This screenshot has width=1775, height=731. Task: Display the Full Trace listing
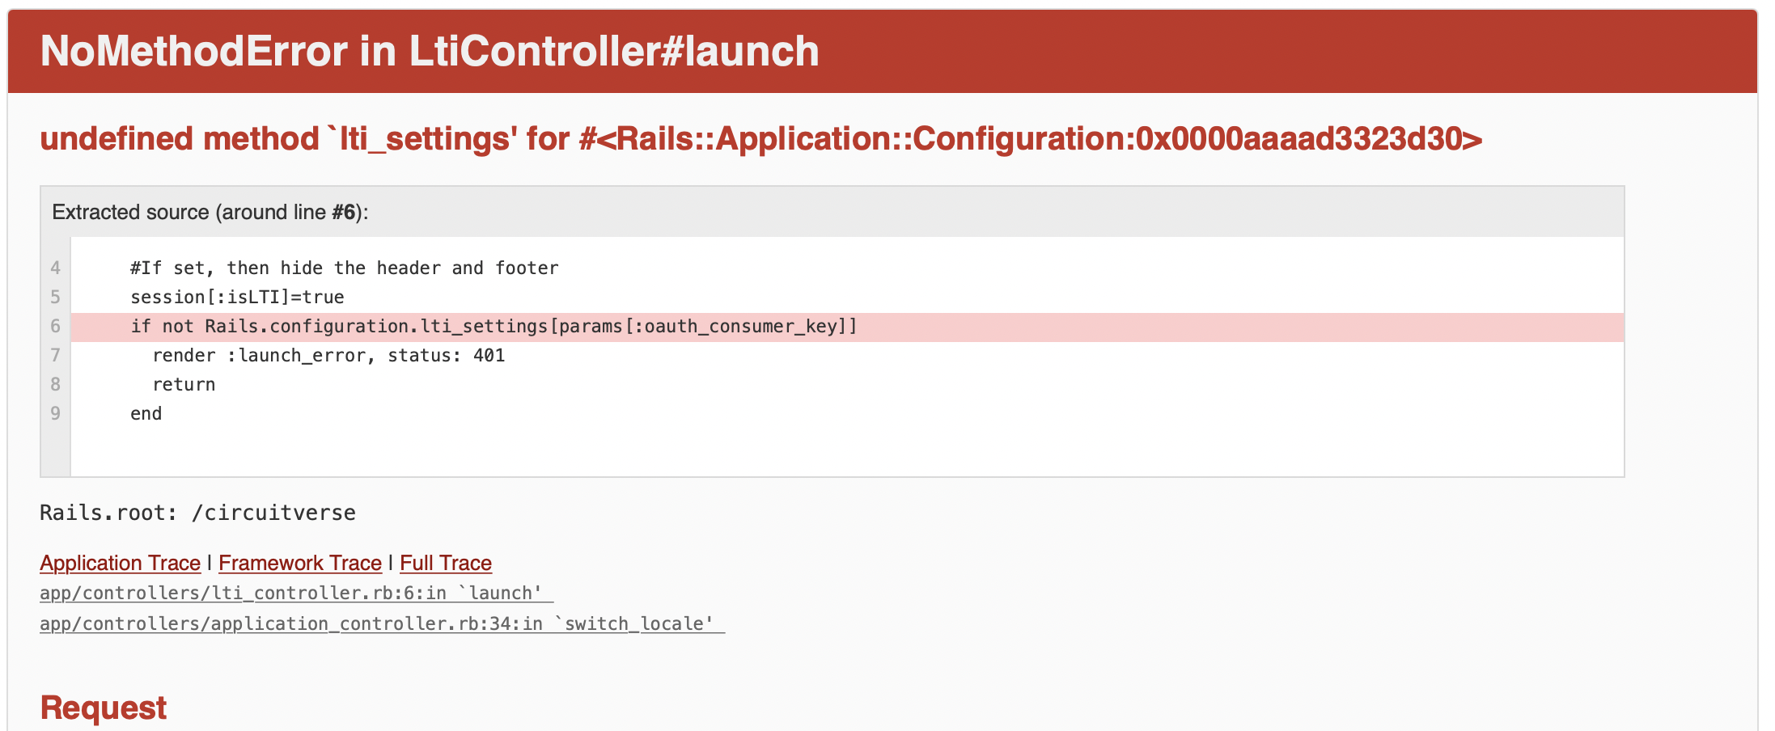(x=445, y=563)
